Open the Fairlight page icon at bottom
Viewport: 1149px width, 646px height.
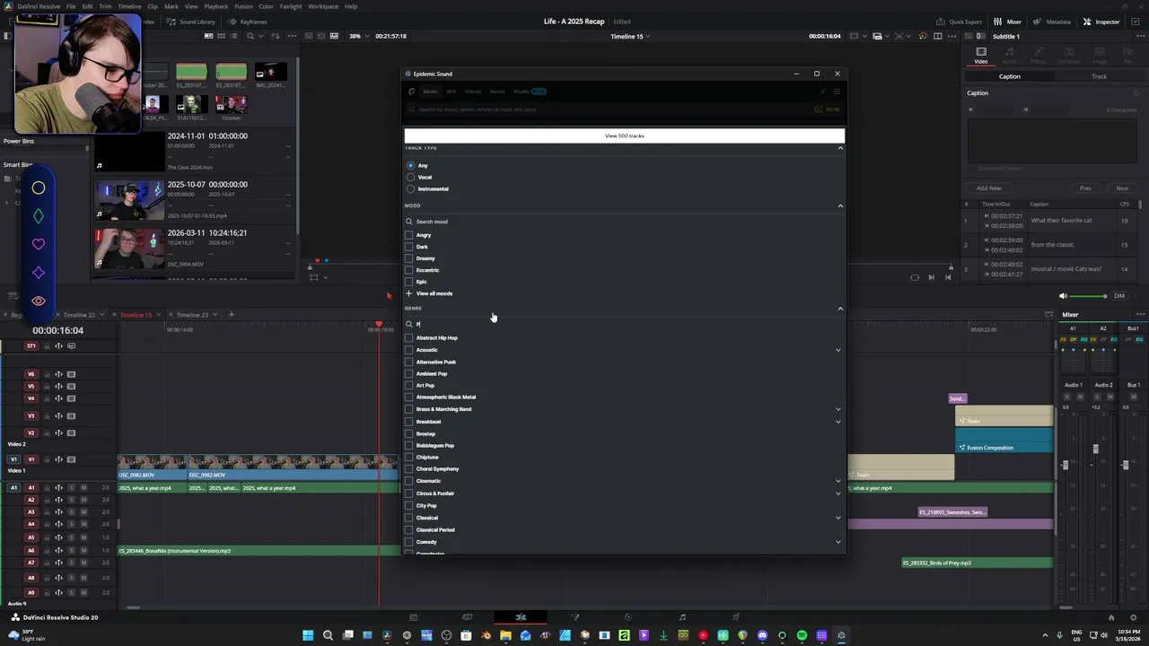[x=682, y=617]
